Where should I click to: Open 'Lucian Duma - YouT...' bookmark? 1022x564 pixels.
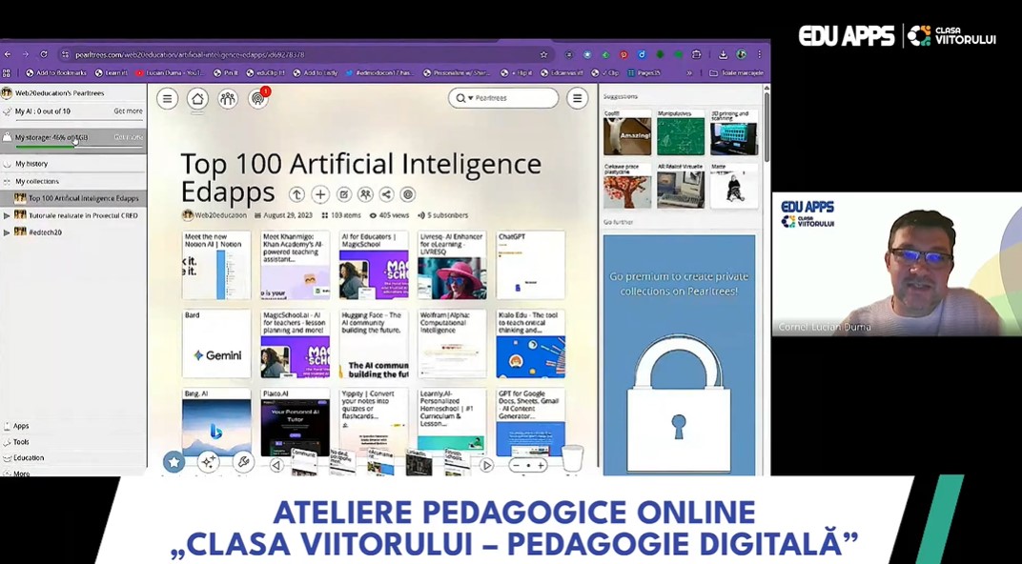170,73
